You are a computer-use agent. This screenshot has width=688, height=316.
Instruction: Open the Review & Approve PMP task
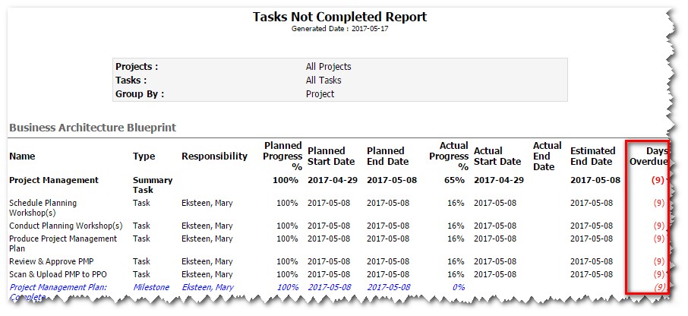tap(52, 261)
